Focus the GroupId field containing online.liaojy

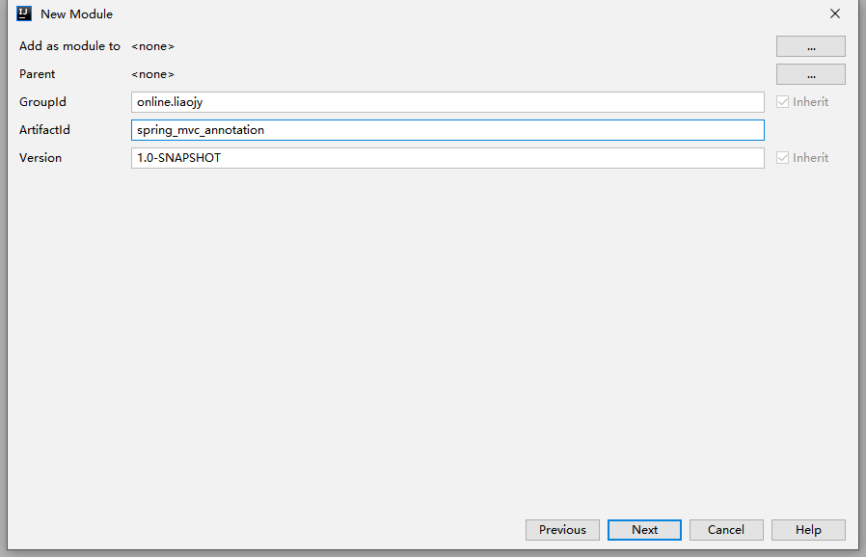click(x=447, y=102)
